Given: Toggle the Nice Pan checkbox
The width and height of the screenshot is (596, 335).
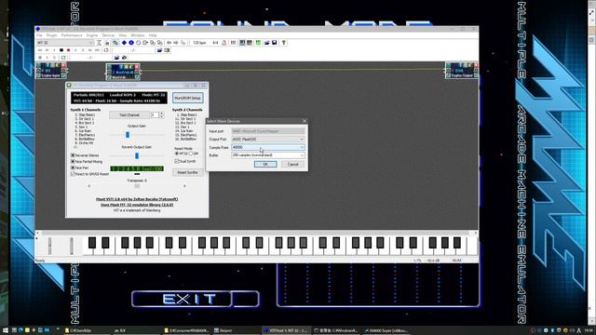Looking at the screenshot, I should click(x=73, y=167).
